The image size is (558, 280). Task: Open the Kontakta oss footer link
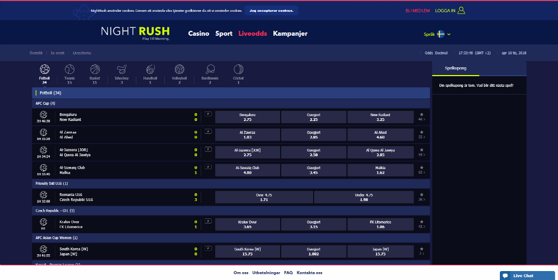[310, 273]
